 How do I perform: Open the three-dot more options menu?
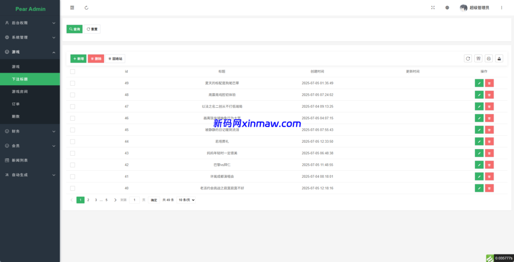point(501,8)
